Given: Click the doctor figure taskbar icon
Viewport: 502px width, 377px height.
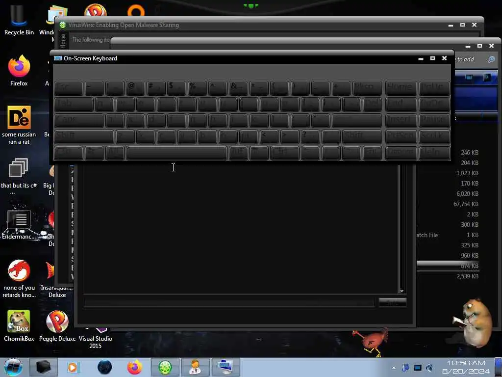Looking at the screenshot, I should tap(195, 367).
